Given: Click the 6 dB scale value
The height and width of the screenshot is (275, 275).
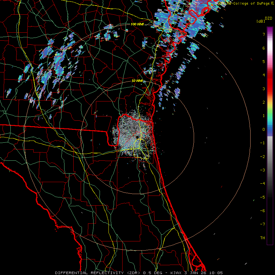Looking at the screenshot, I should pos(264,48).
